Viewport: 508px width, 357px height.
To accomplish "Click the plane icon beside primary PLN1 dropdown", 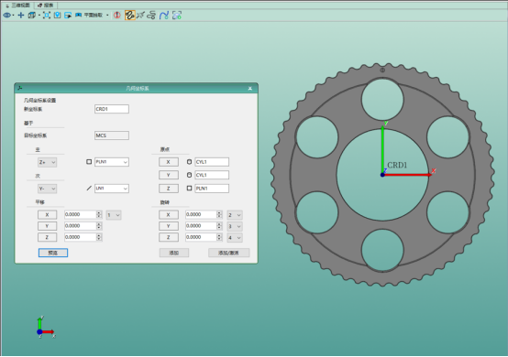I will point(89,162).
